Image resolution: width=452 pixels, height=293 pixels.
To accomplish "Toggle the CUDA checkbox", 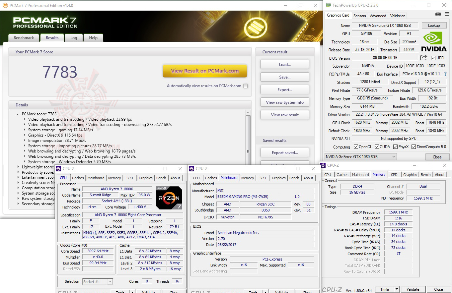I will (377, 147).
